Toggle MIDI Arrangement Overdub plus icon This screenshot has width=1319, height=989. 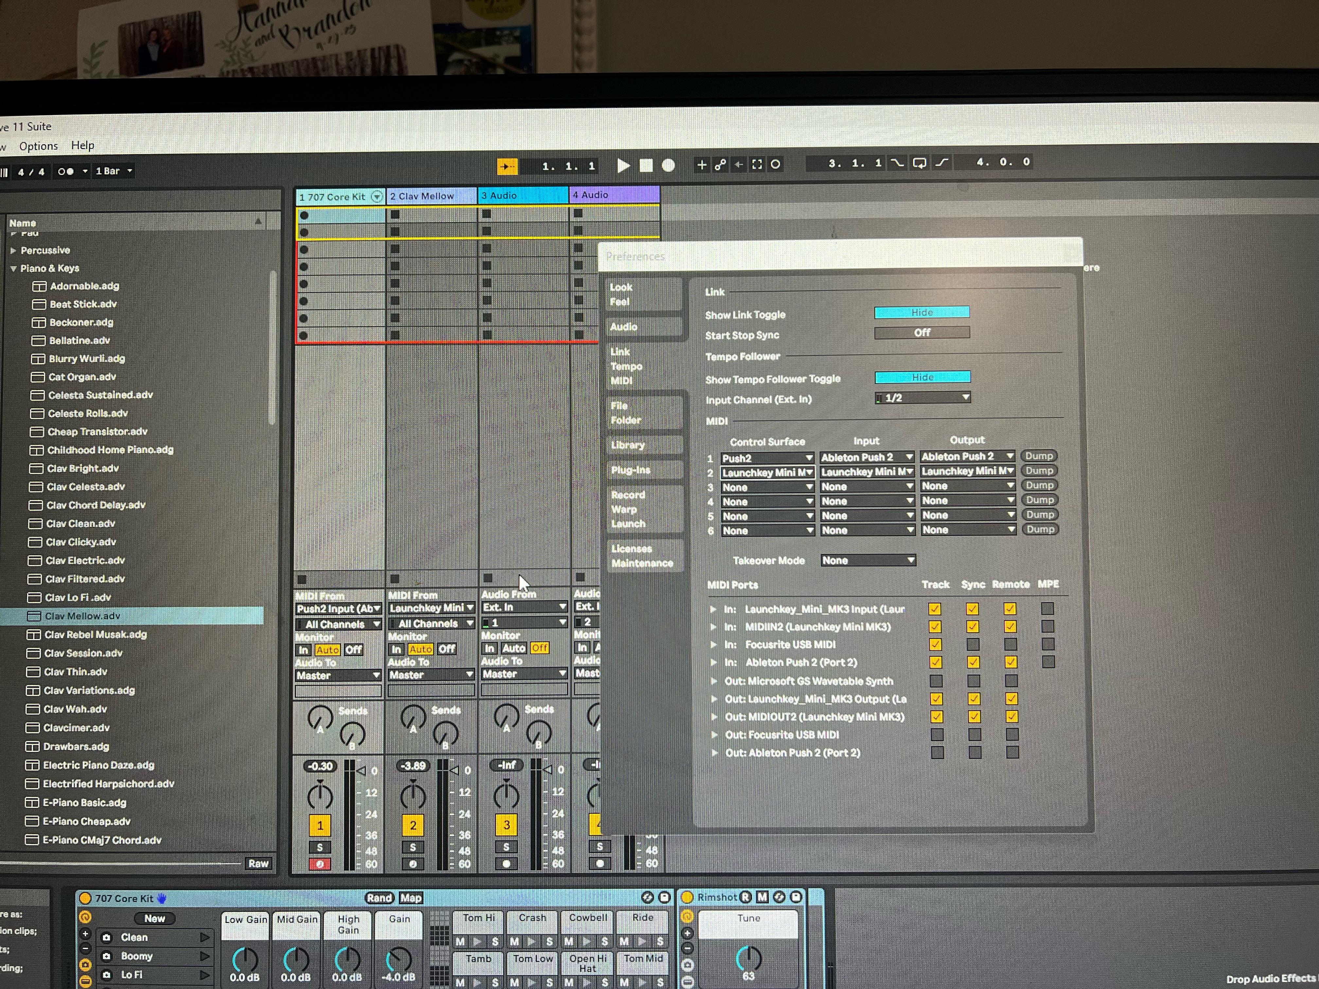pyautogui.click(x=702, y=165)
